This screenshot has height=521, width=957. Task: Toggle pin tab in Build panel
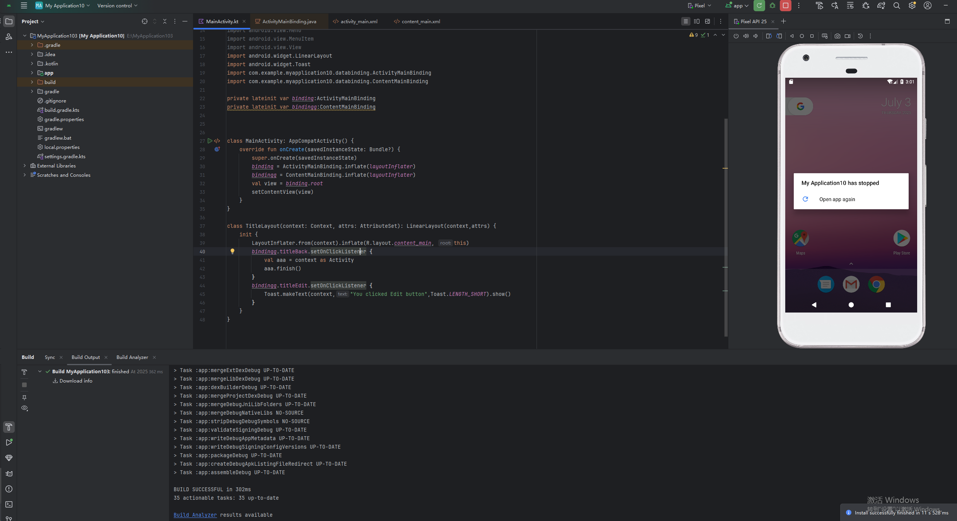point(24,398)
